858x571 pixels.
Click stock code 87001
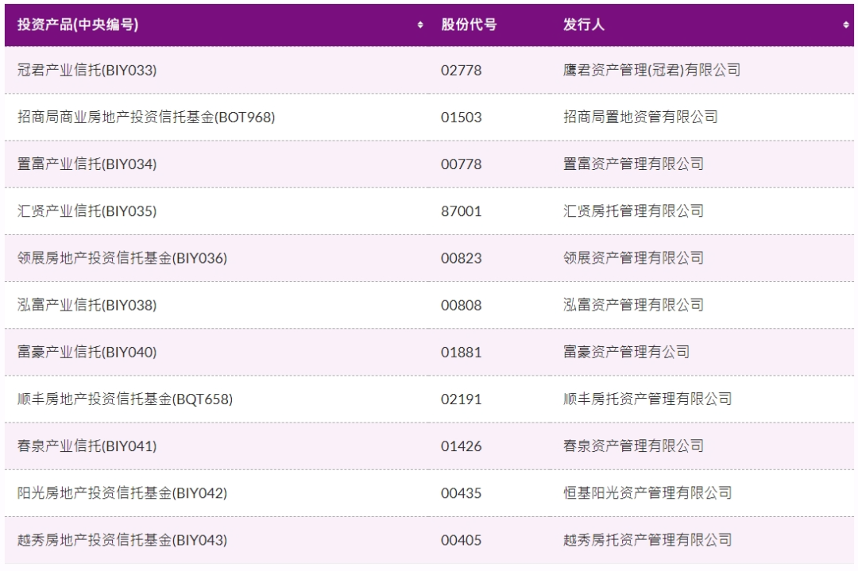pos(462,212)
